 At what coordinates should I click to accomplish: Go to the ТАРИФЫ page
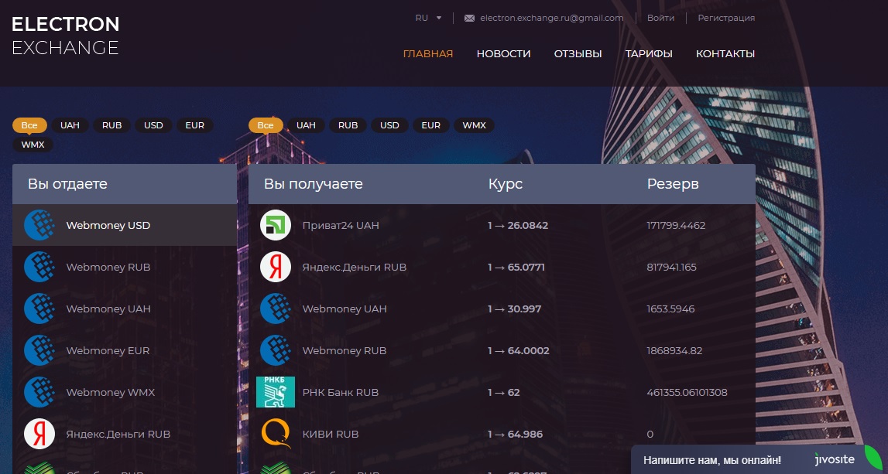tap(649, 54)
